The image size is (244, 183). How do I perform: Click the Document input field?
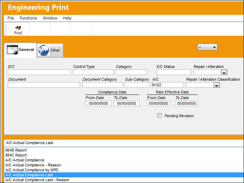click(44, 85)
